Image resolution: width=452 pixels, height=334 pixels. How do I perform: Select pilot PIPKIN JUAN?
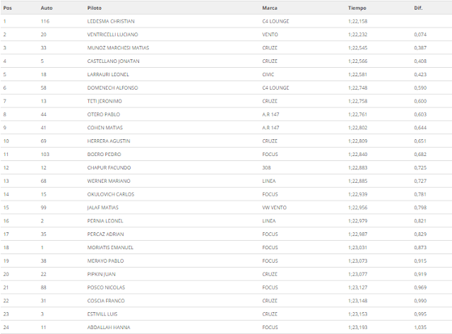click(x=101, y=274)
